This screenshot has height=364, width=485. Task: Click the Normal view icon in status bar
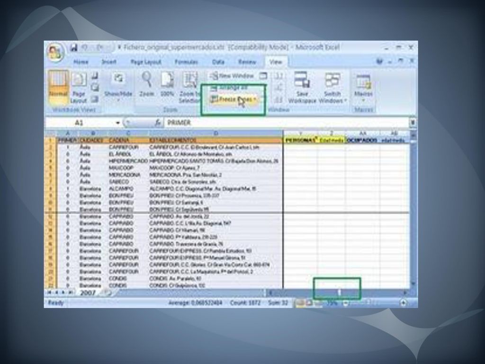pyautogui.click(x=300, y=303)
